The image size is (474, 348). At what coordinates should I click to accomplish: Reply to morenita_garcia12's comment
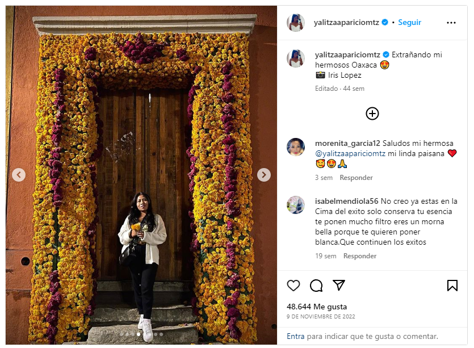356,178
